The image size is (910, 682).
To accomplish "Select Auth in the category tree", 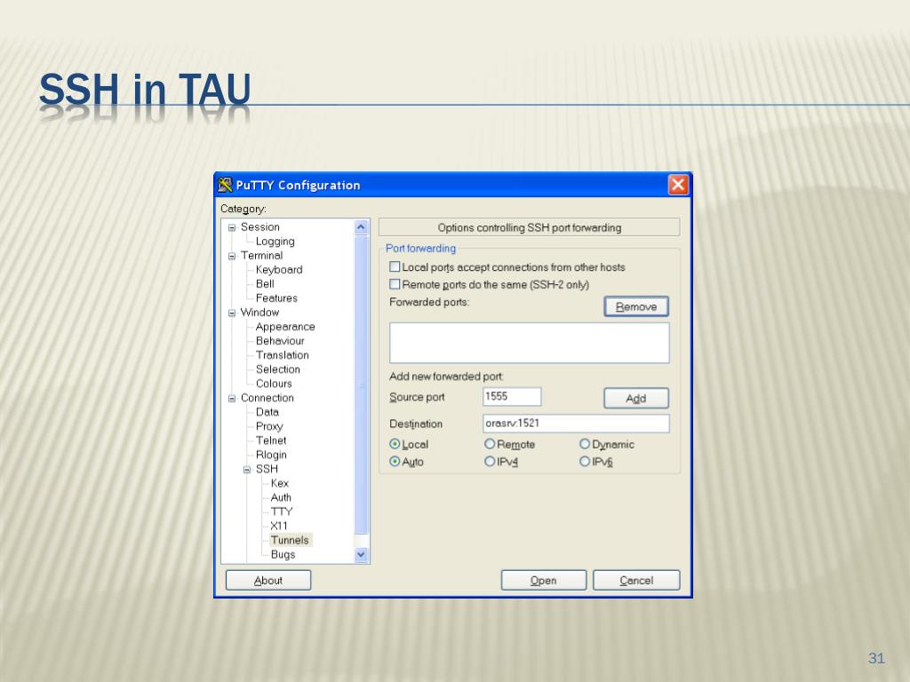I will click(x=281, y=497).
